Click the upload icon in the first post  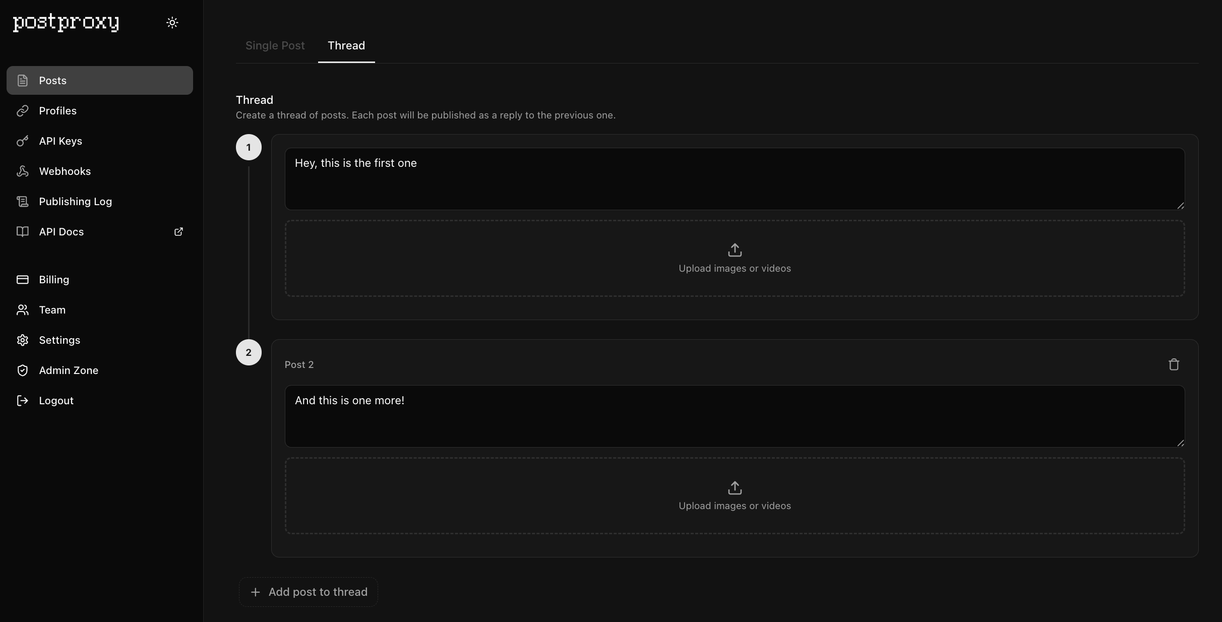pos(735,250)
